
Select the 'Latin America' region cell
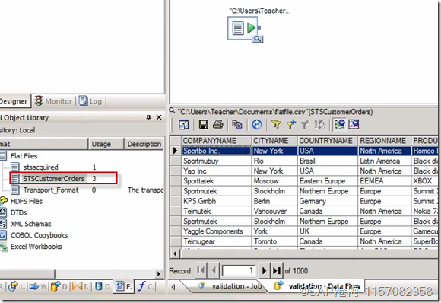point(385,161)
